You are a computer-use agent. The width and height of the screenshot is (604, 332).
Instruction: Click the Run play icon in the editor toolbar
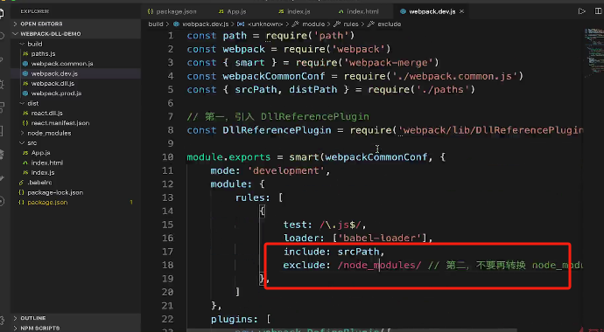tap(581, 11)
